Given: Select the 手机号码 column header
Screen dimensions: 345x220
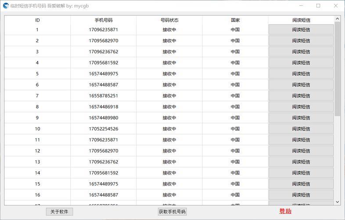Looking at the screenshot, I should point(104,20).
